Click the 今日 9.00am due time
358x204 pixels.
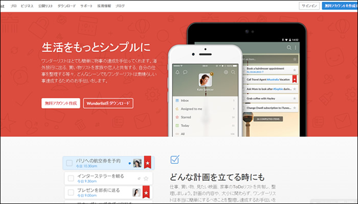(x=87, y=195)
